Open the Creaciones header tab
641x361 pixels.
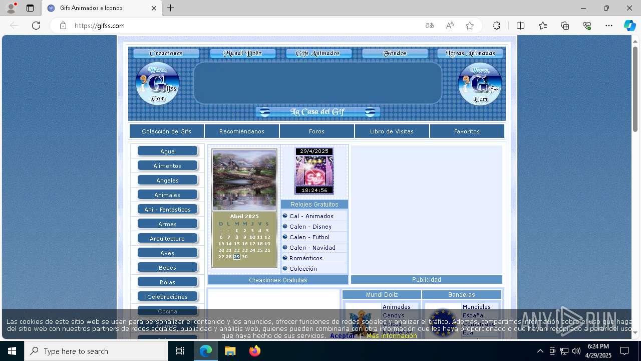coord(166,53)
